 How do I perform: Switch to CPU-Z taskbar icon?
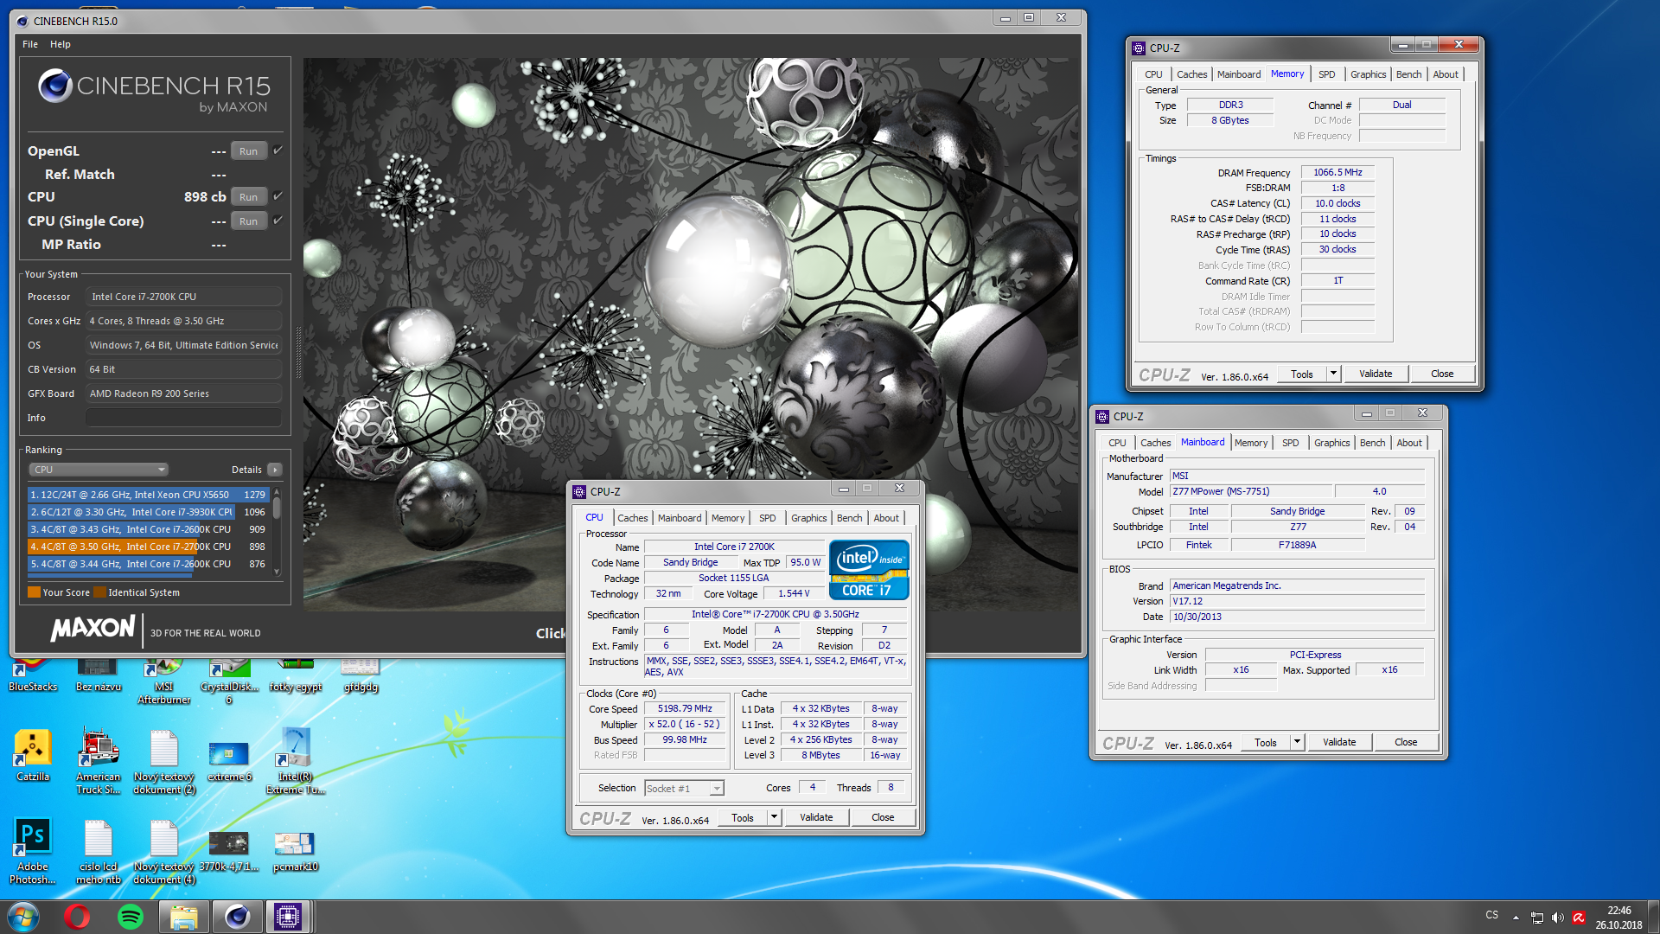(x=288, y=917)
